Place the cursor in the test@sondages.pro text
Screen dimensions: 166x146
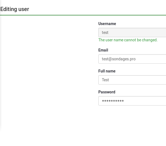pos(119,59)
